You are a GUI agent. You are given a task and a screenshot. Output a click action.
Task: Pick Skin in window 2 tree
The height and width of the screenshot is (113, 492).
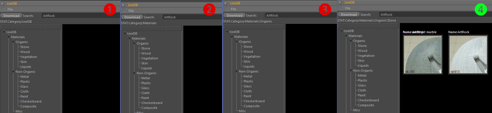(145, 63)
